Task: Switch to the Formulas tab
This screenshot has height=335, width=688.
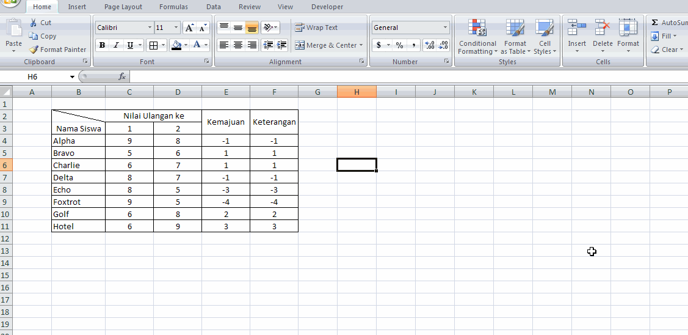Action: (173, 7)
